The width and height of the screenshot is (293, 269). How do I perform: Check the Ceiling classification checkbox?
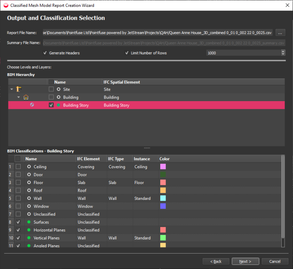(x=18, y=166)
